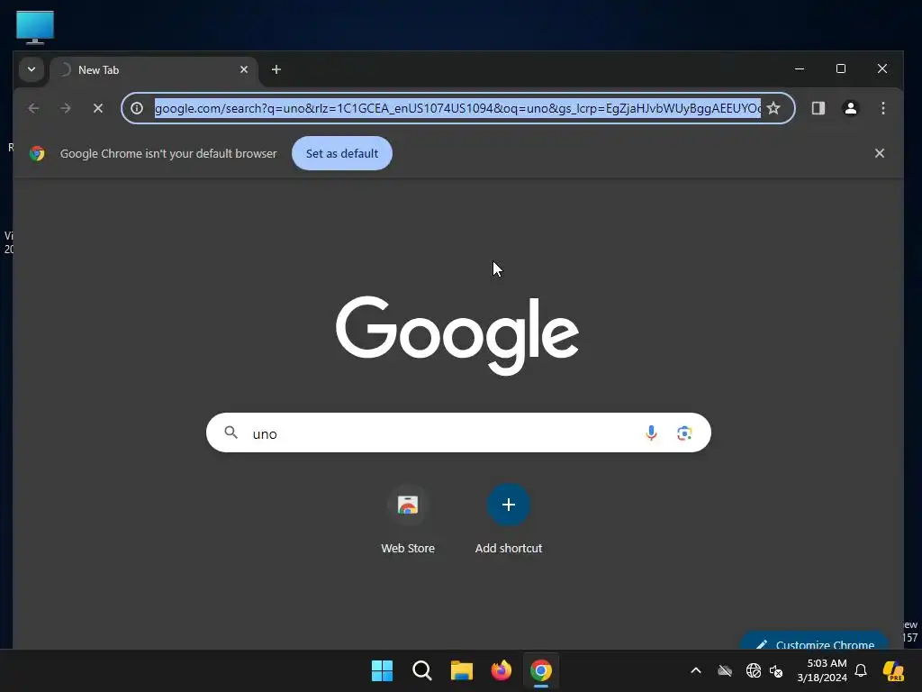
Task: Open the notifications bell icon
Action: pyautogui.click(x=860, y=670)
